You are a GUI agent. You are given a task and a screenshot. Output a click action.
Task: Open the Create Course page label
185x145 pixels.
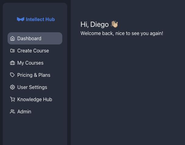33,51
